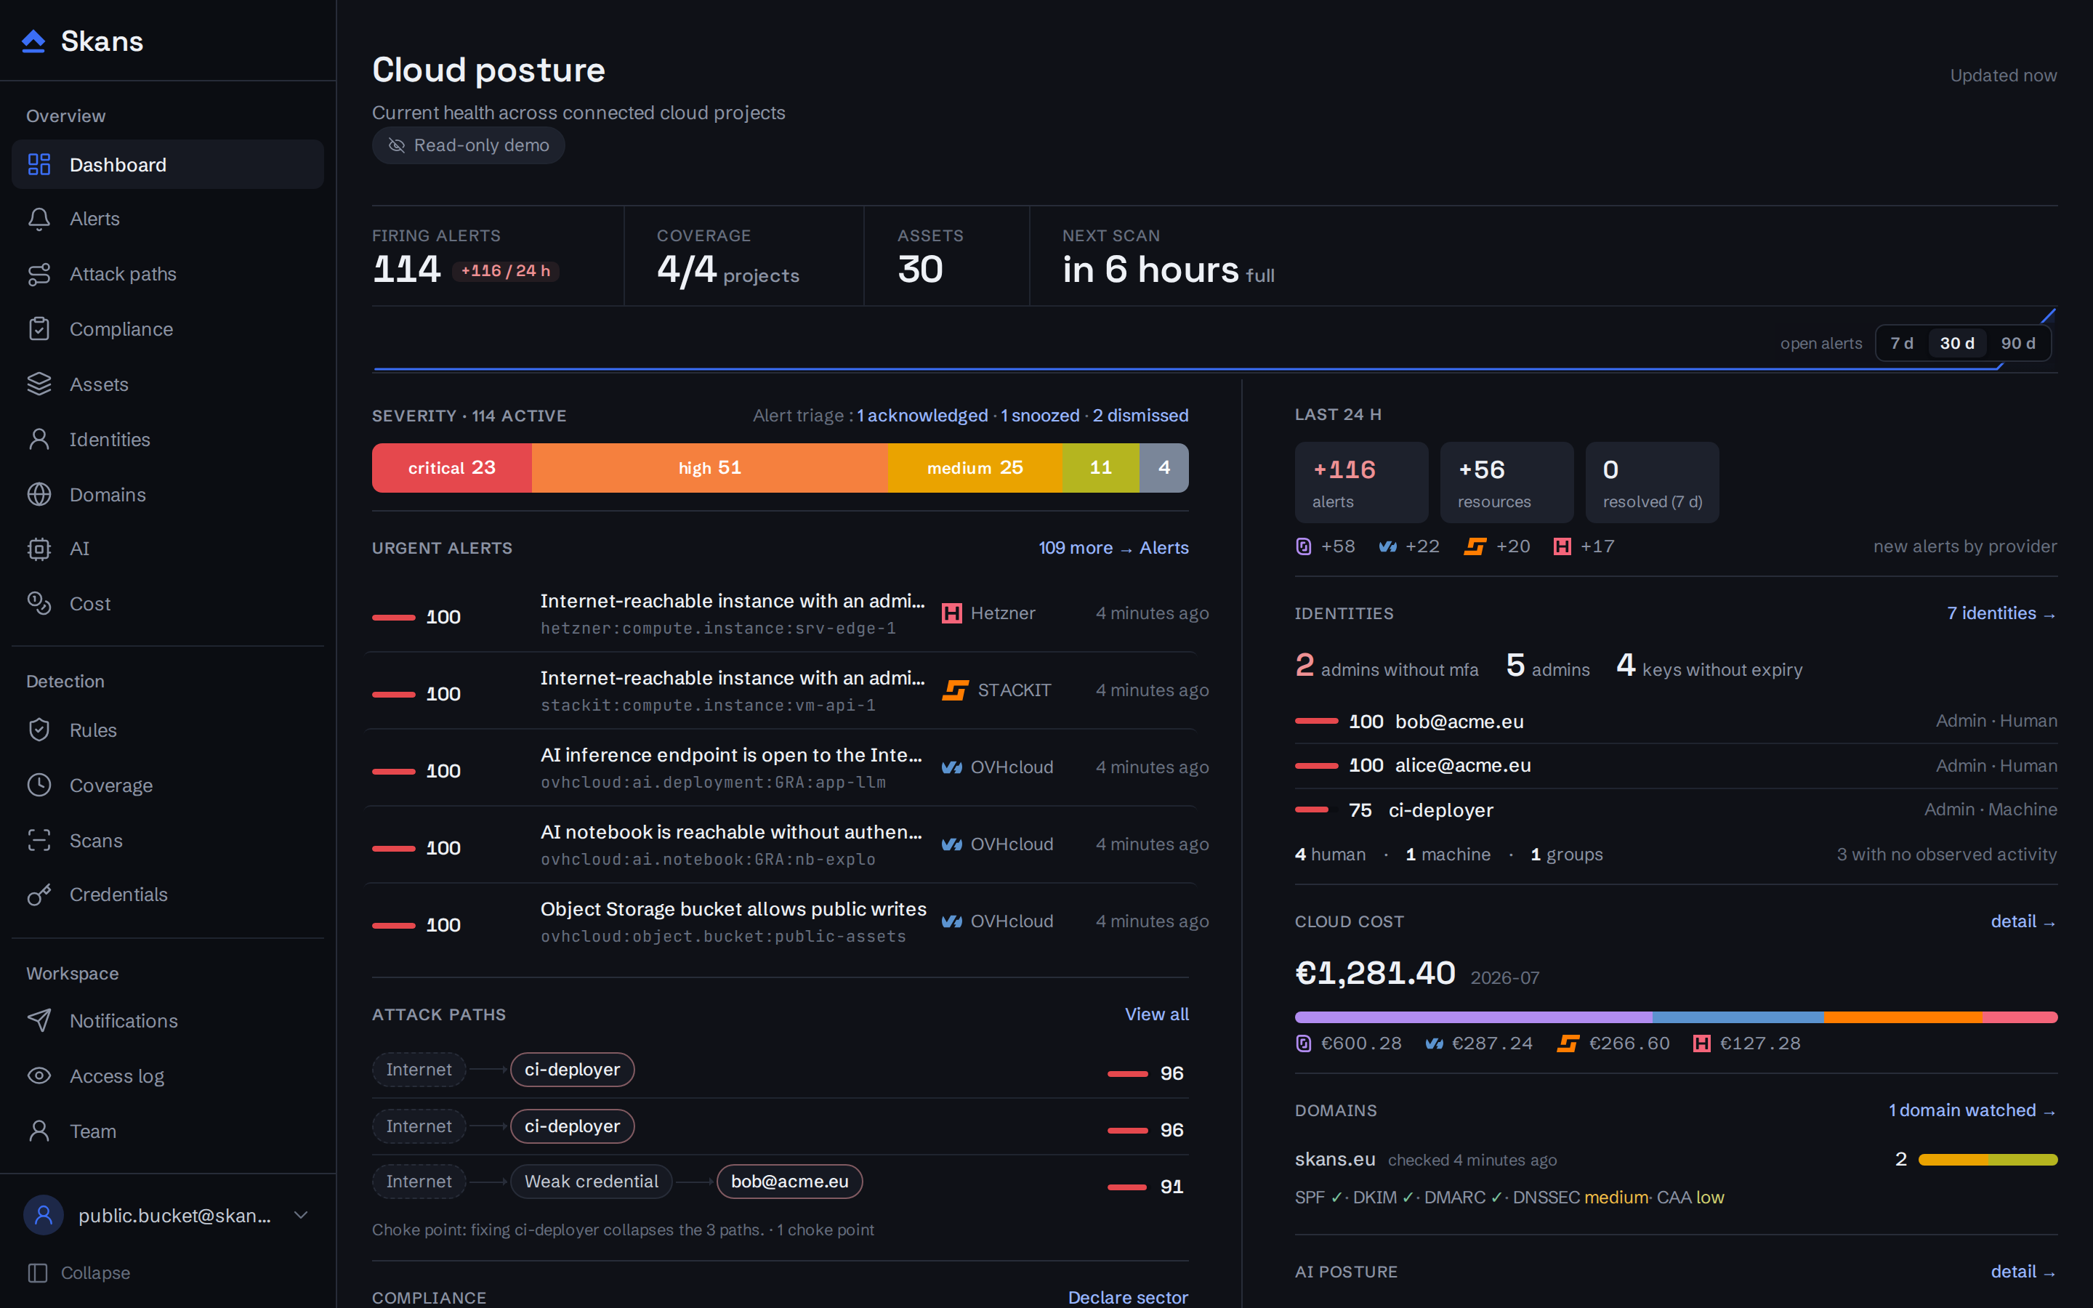The width and height of the screenshot is (2093, 1308).
Task: Click OVHcloud logo in app-llm alert
Action: pos(951,767)
